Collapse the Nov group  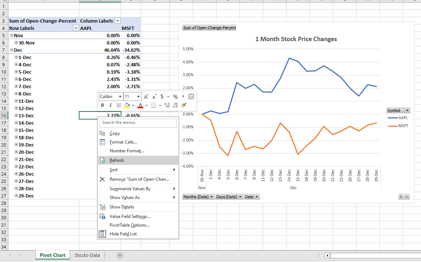12,35
